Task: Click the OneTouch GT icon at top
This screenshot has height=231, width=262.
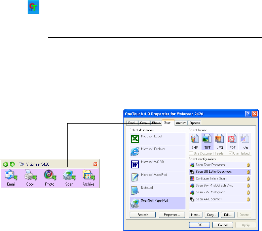Action: (33, 7)
